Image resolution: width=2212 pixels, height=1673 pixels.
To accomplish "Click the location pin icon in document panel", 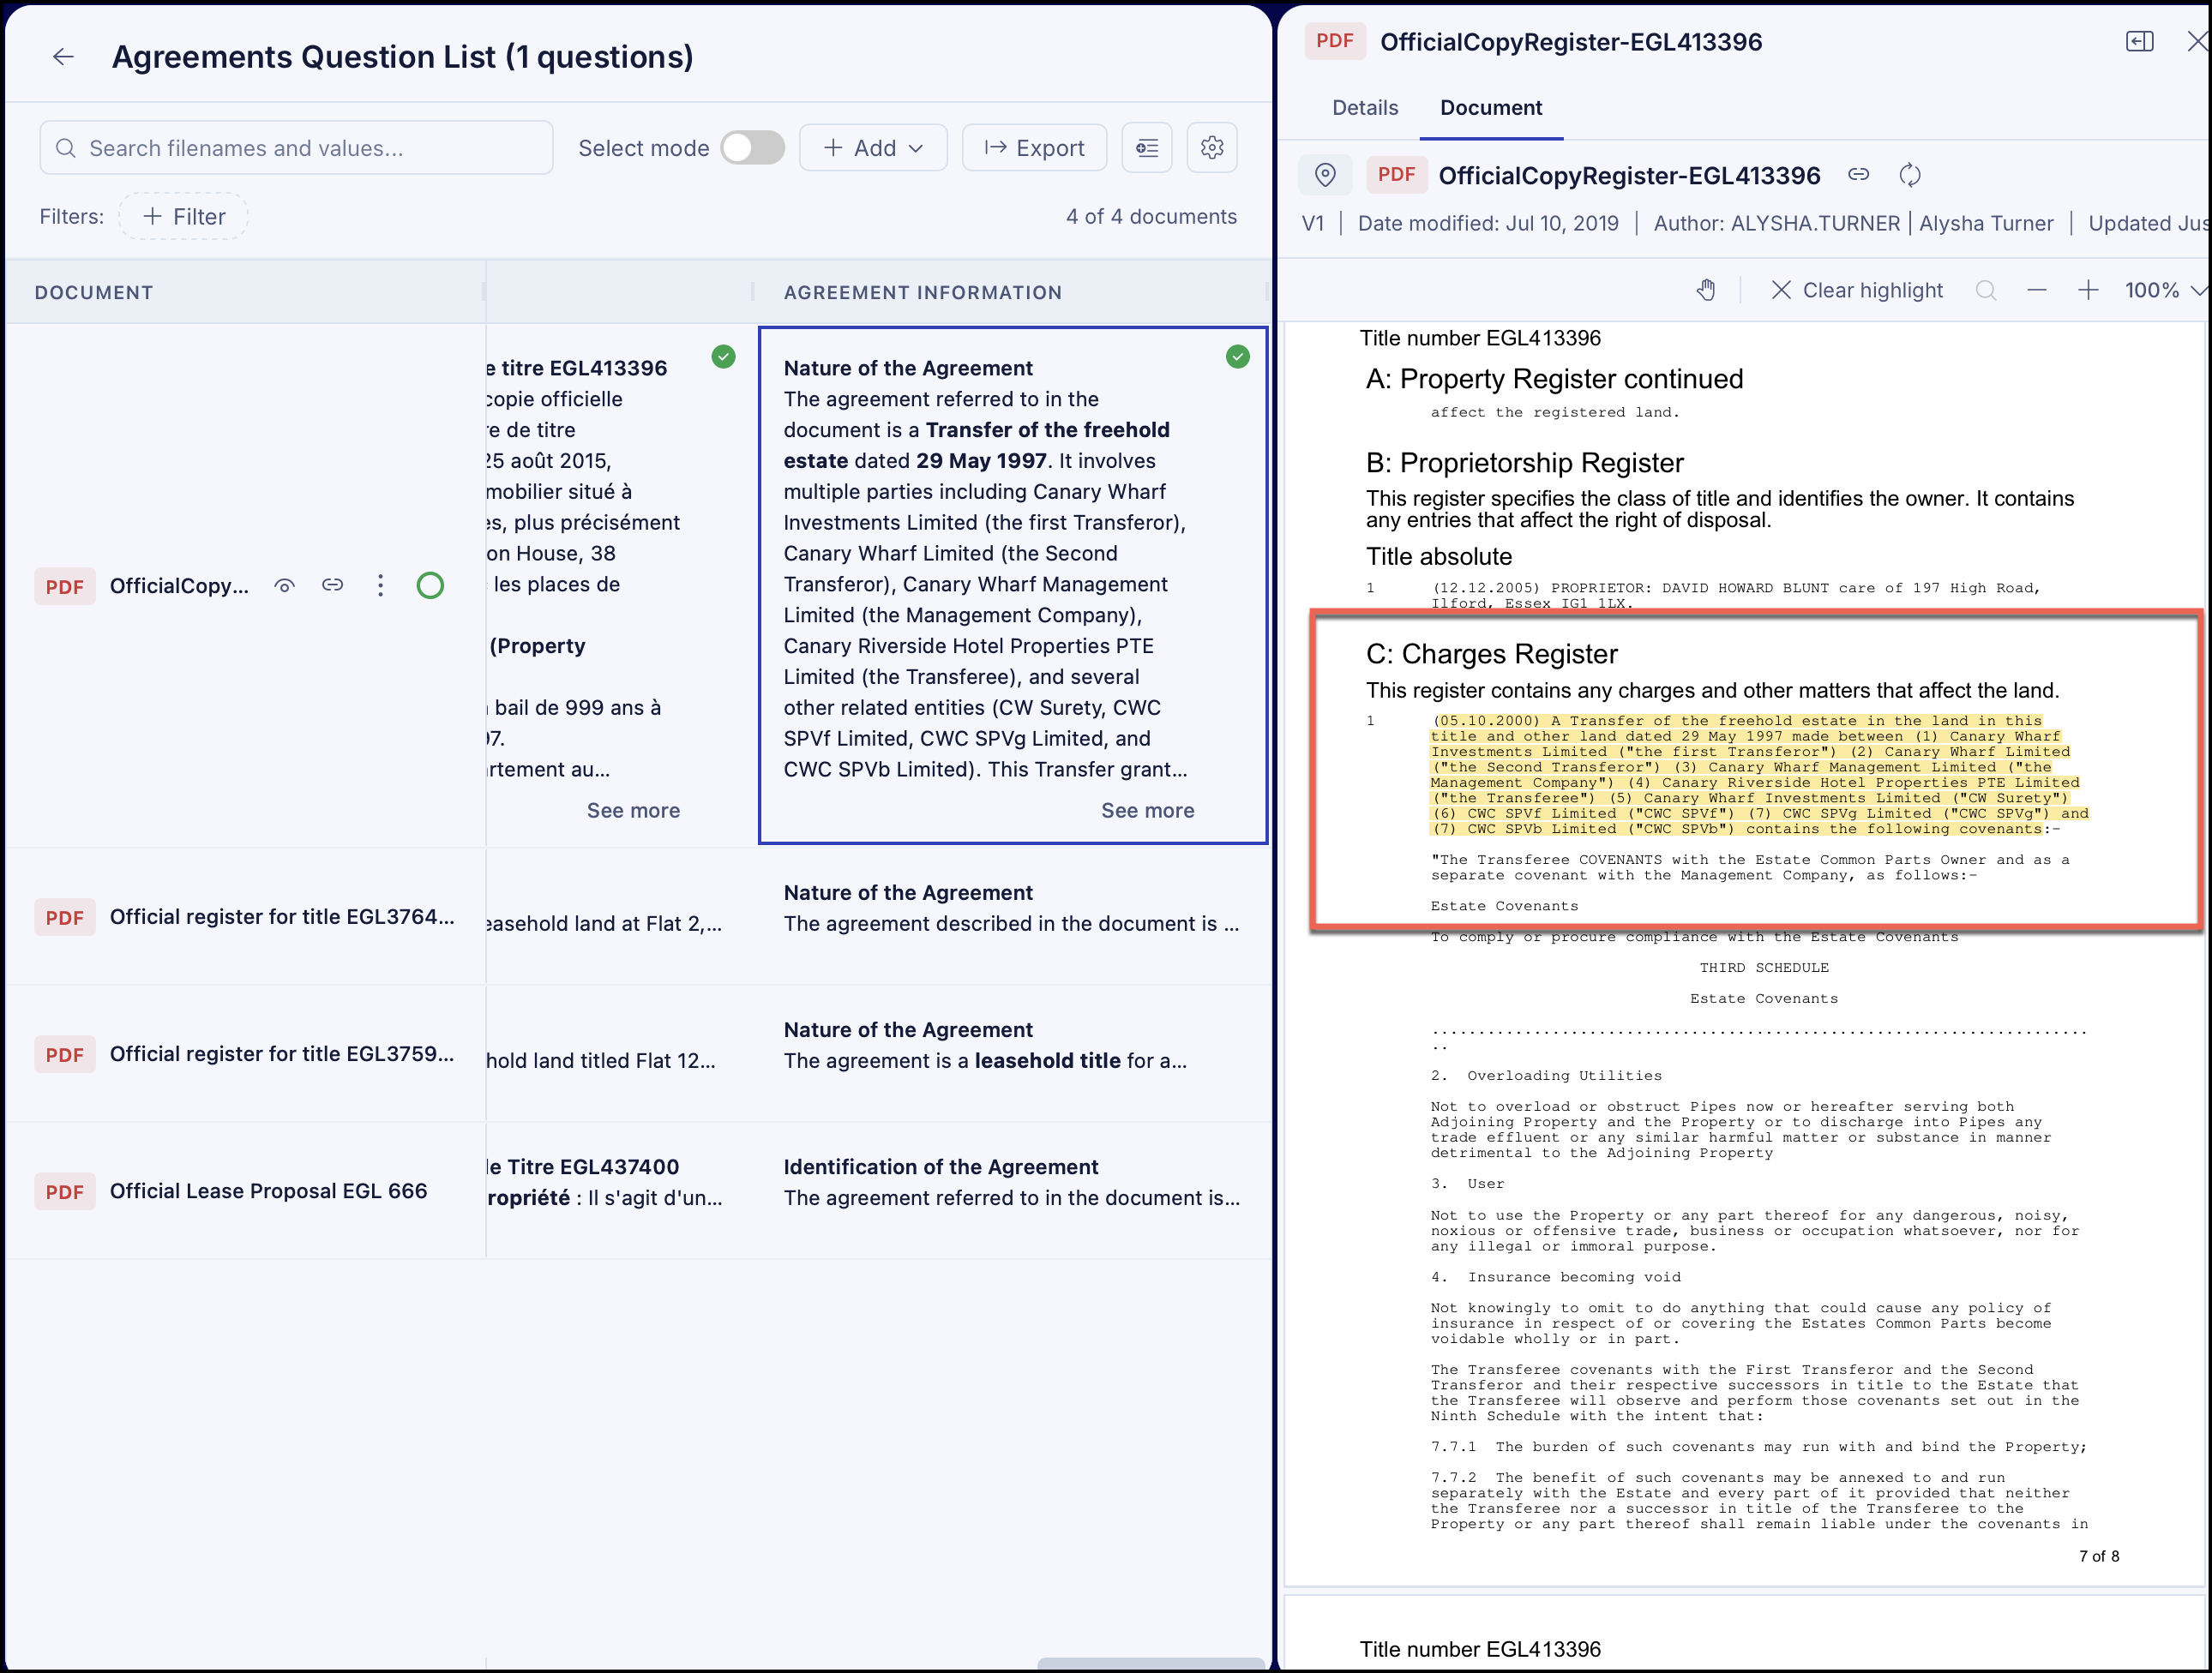I will point(1325,175).
